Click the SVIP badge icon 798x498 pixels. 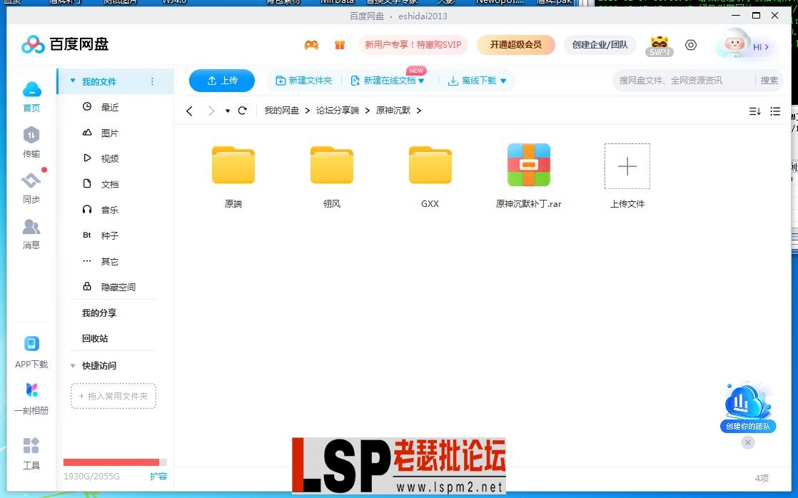(x=660, y=46)
